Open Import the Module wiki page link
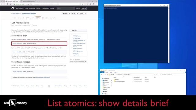Viewport: 196px width, 110px height. (77, 37)
